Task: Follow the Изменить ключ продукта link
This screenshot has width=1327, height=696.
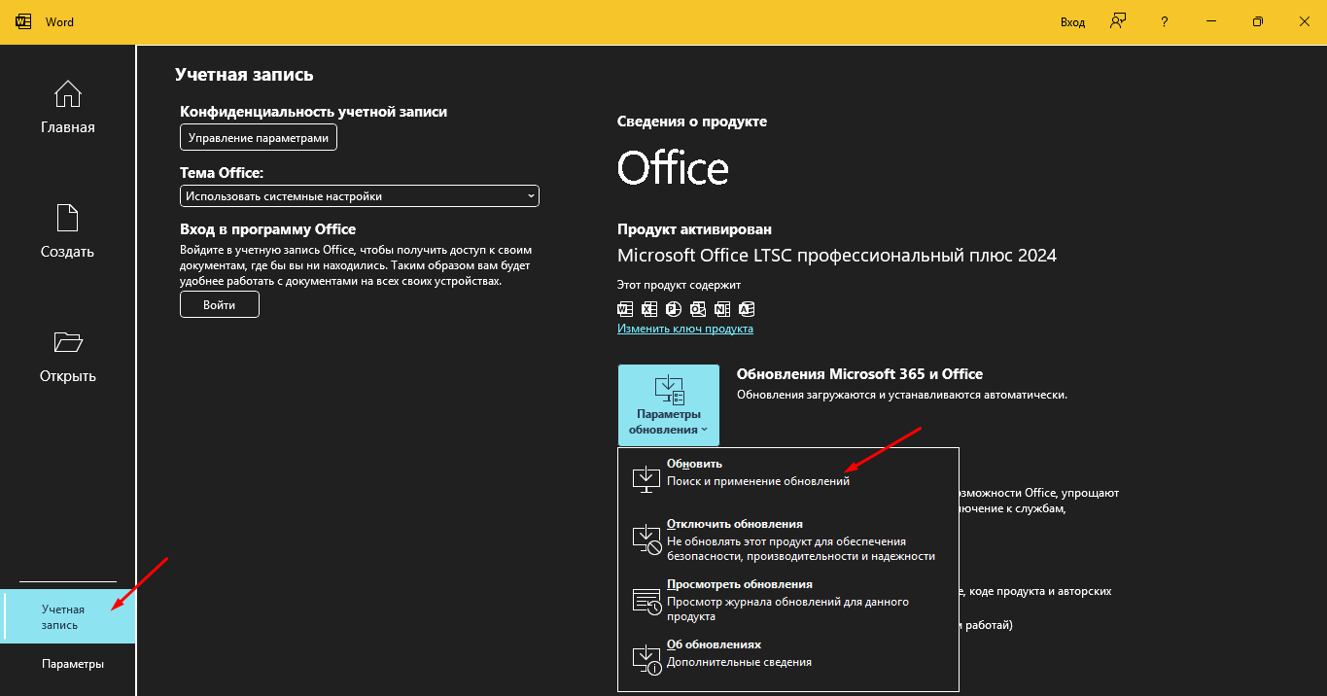Action: click(x=685, y=329)
